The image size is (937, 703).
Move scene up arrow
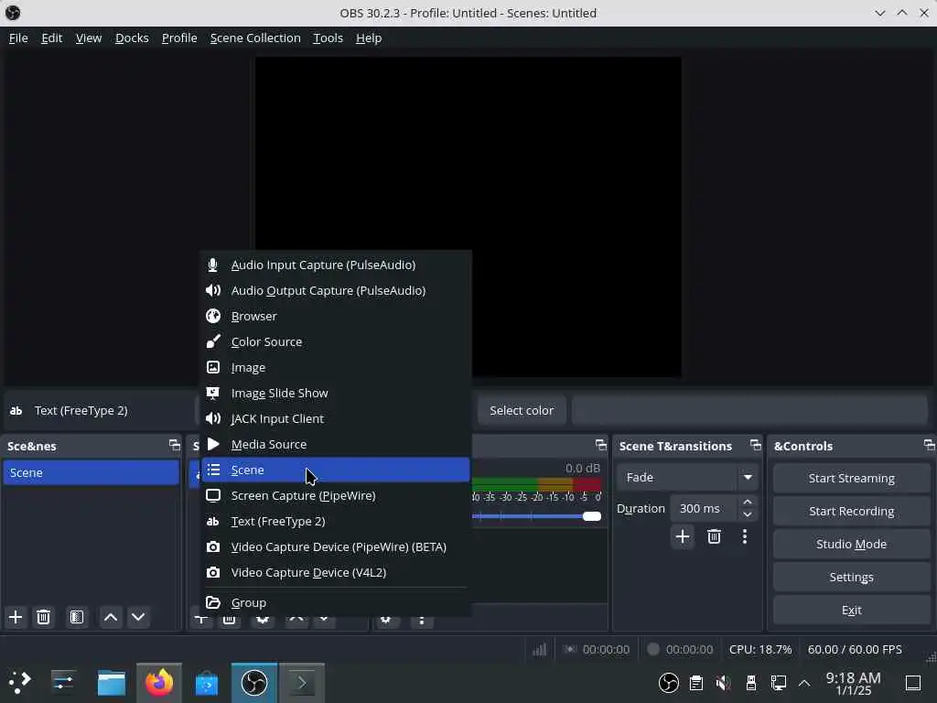pyautogui.click(x=111, y=617)
